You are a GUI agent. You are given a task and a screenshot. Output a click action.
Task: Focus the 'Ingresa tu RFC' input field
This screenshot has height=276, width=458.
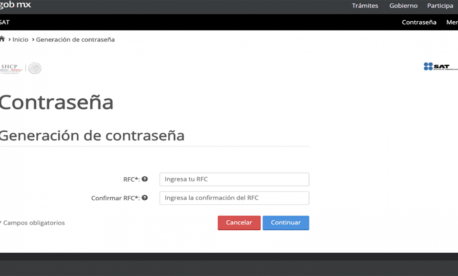(234, 179)
